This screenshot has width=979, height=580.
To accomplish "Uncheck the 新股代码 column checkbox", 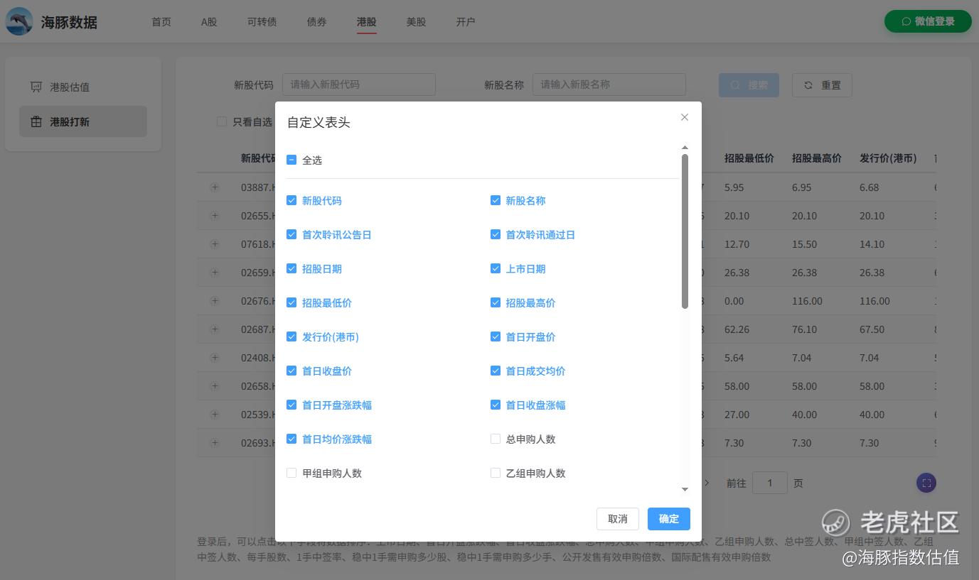I will [x=291, y=201].
